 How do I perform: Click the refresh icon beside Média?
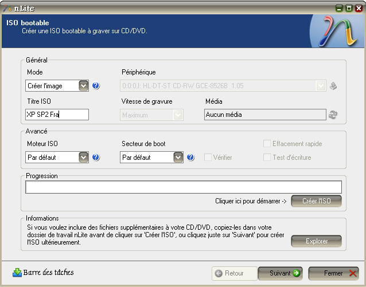point(333,115)
